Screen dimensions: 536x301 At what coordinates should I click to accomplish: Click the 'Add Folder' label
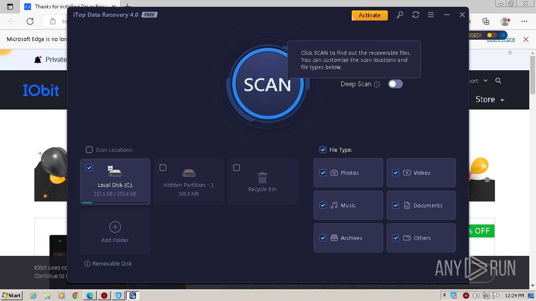click(115, 240)
